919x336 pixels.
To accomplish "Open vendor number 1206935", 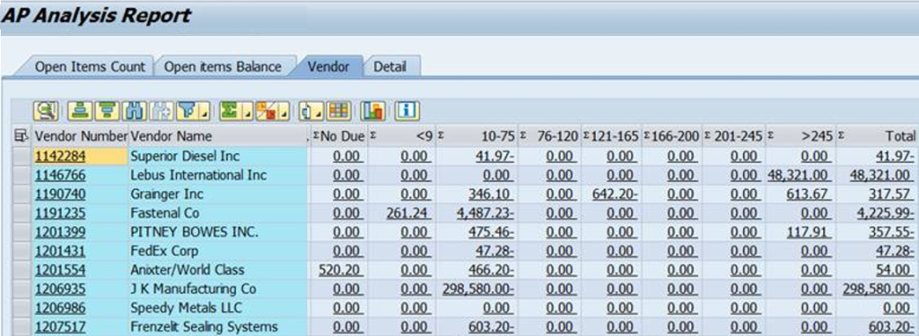I will (61, 289).
